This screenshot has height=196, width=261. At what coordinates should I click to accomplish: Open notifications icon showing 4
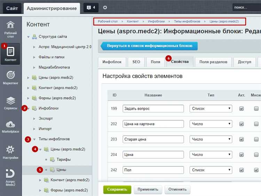click(x=91, y=8)
